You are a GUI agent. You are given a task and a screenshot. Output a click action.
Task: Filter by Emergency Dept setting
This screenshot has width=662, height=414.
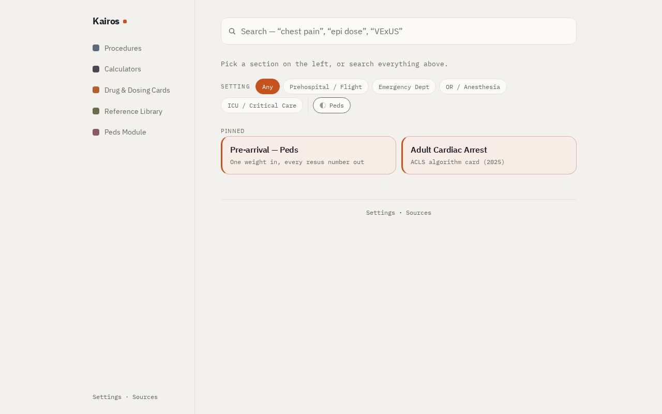pyautogui.click(x=404, y=86)
